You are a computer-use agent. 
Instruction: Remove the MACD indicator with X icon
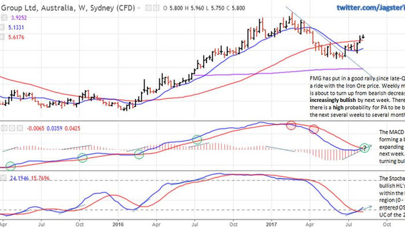[20, 128]
